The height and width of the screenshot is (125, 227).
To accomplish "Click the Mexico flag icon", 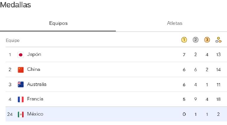I will point(21,114).
